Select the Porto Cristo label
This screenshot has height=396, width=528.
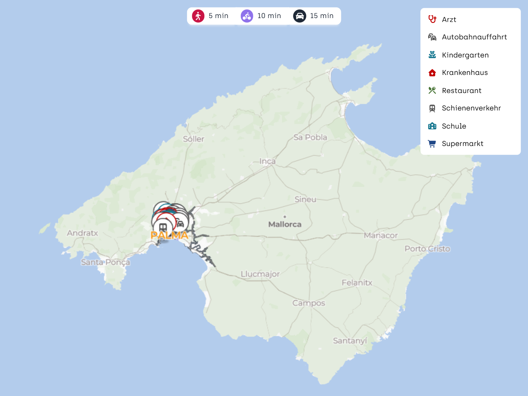tap(427, 249)
